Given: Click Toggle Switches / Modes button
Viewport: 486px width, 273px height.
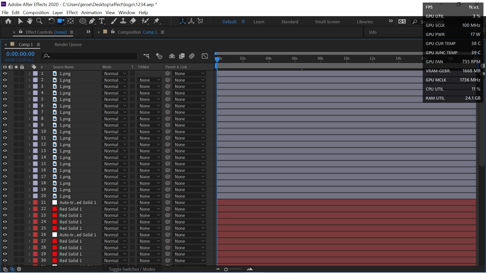Looking at the screenshot, I should (x=132, y=269).
